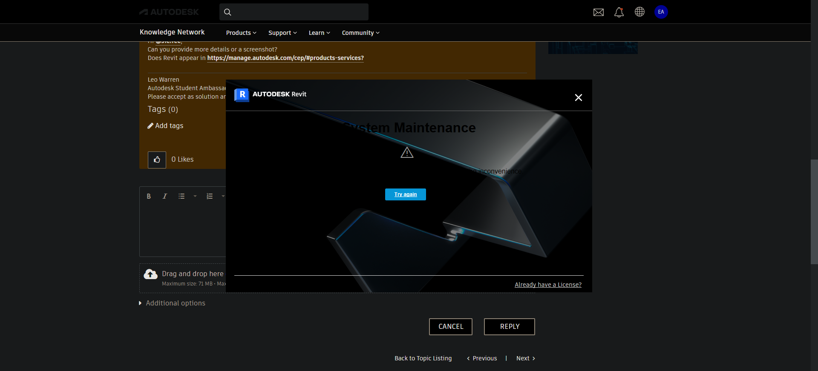
Task: Open the mail messages icon
Action: 599,12
